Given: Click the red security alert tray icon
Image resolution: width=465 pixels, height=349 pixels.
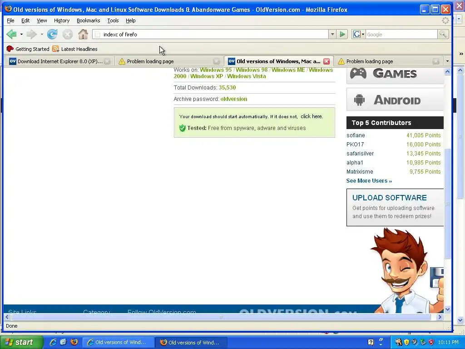Looking at the screenshot, I should coord(431,342).
